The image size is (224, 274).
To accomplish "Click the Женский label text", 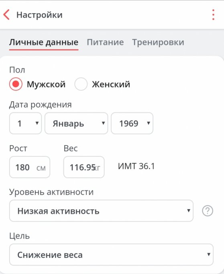I will coord(111,84).
